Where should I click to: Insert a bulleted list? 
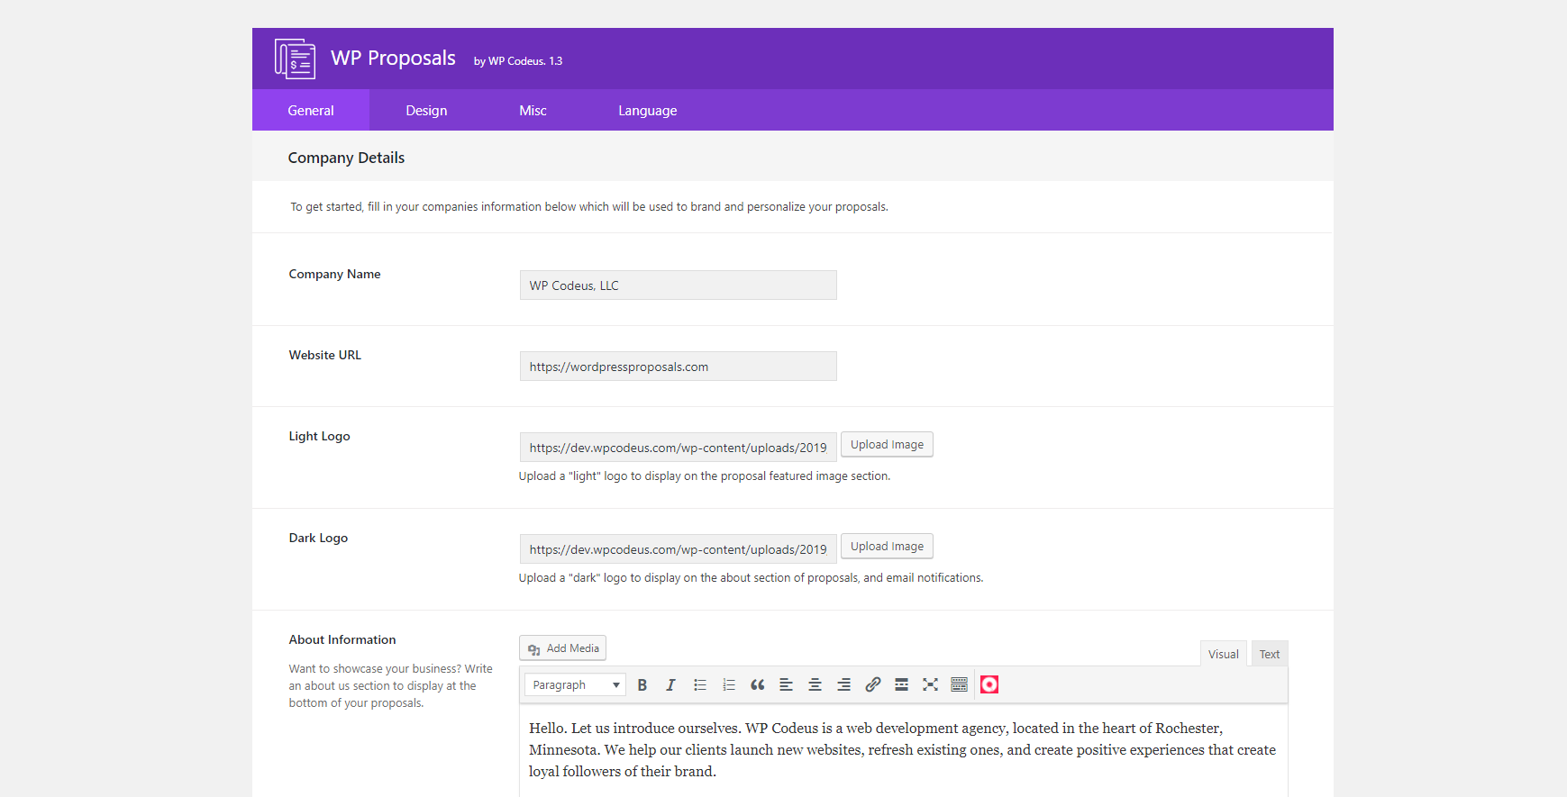coord(700,685)
